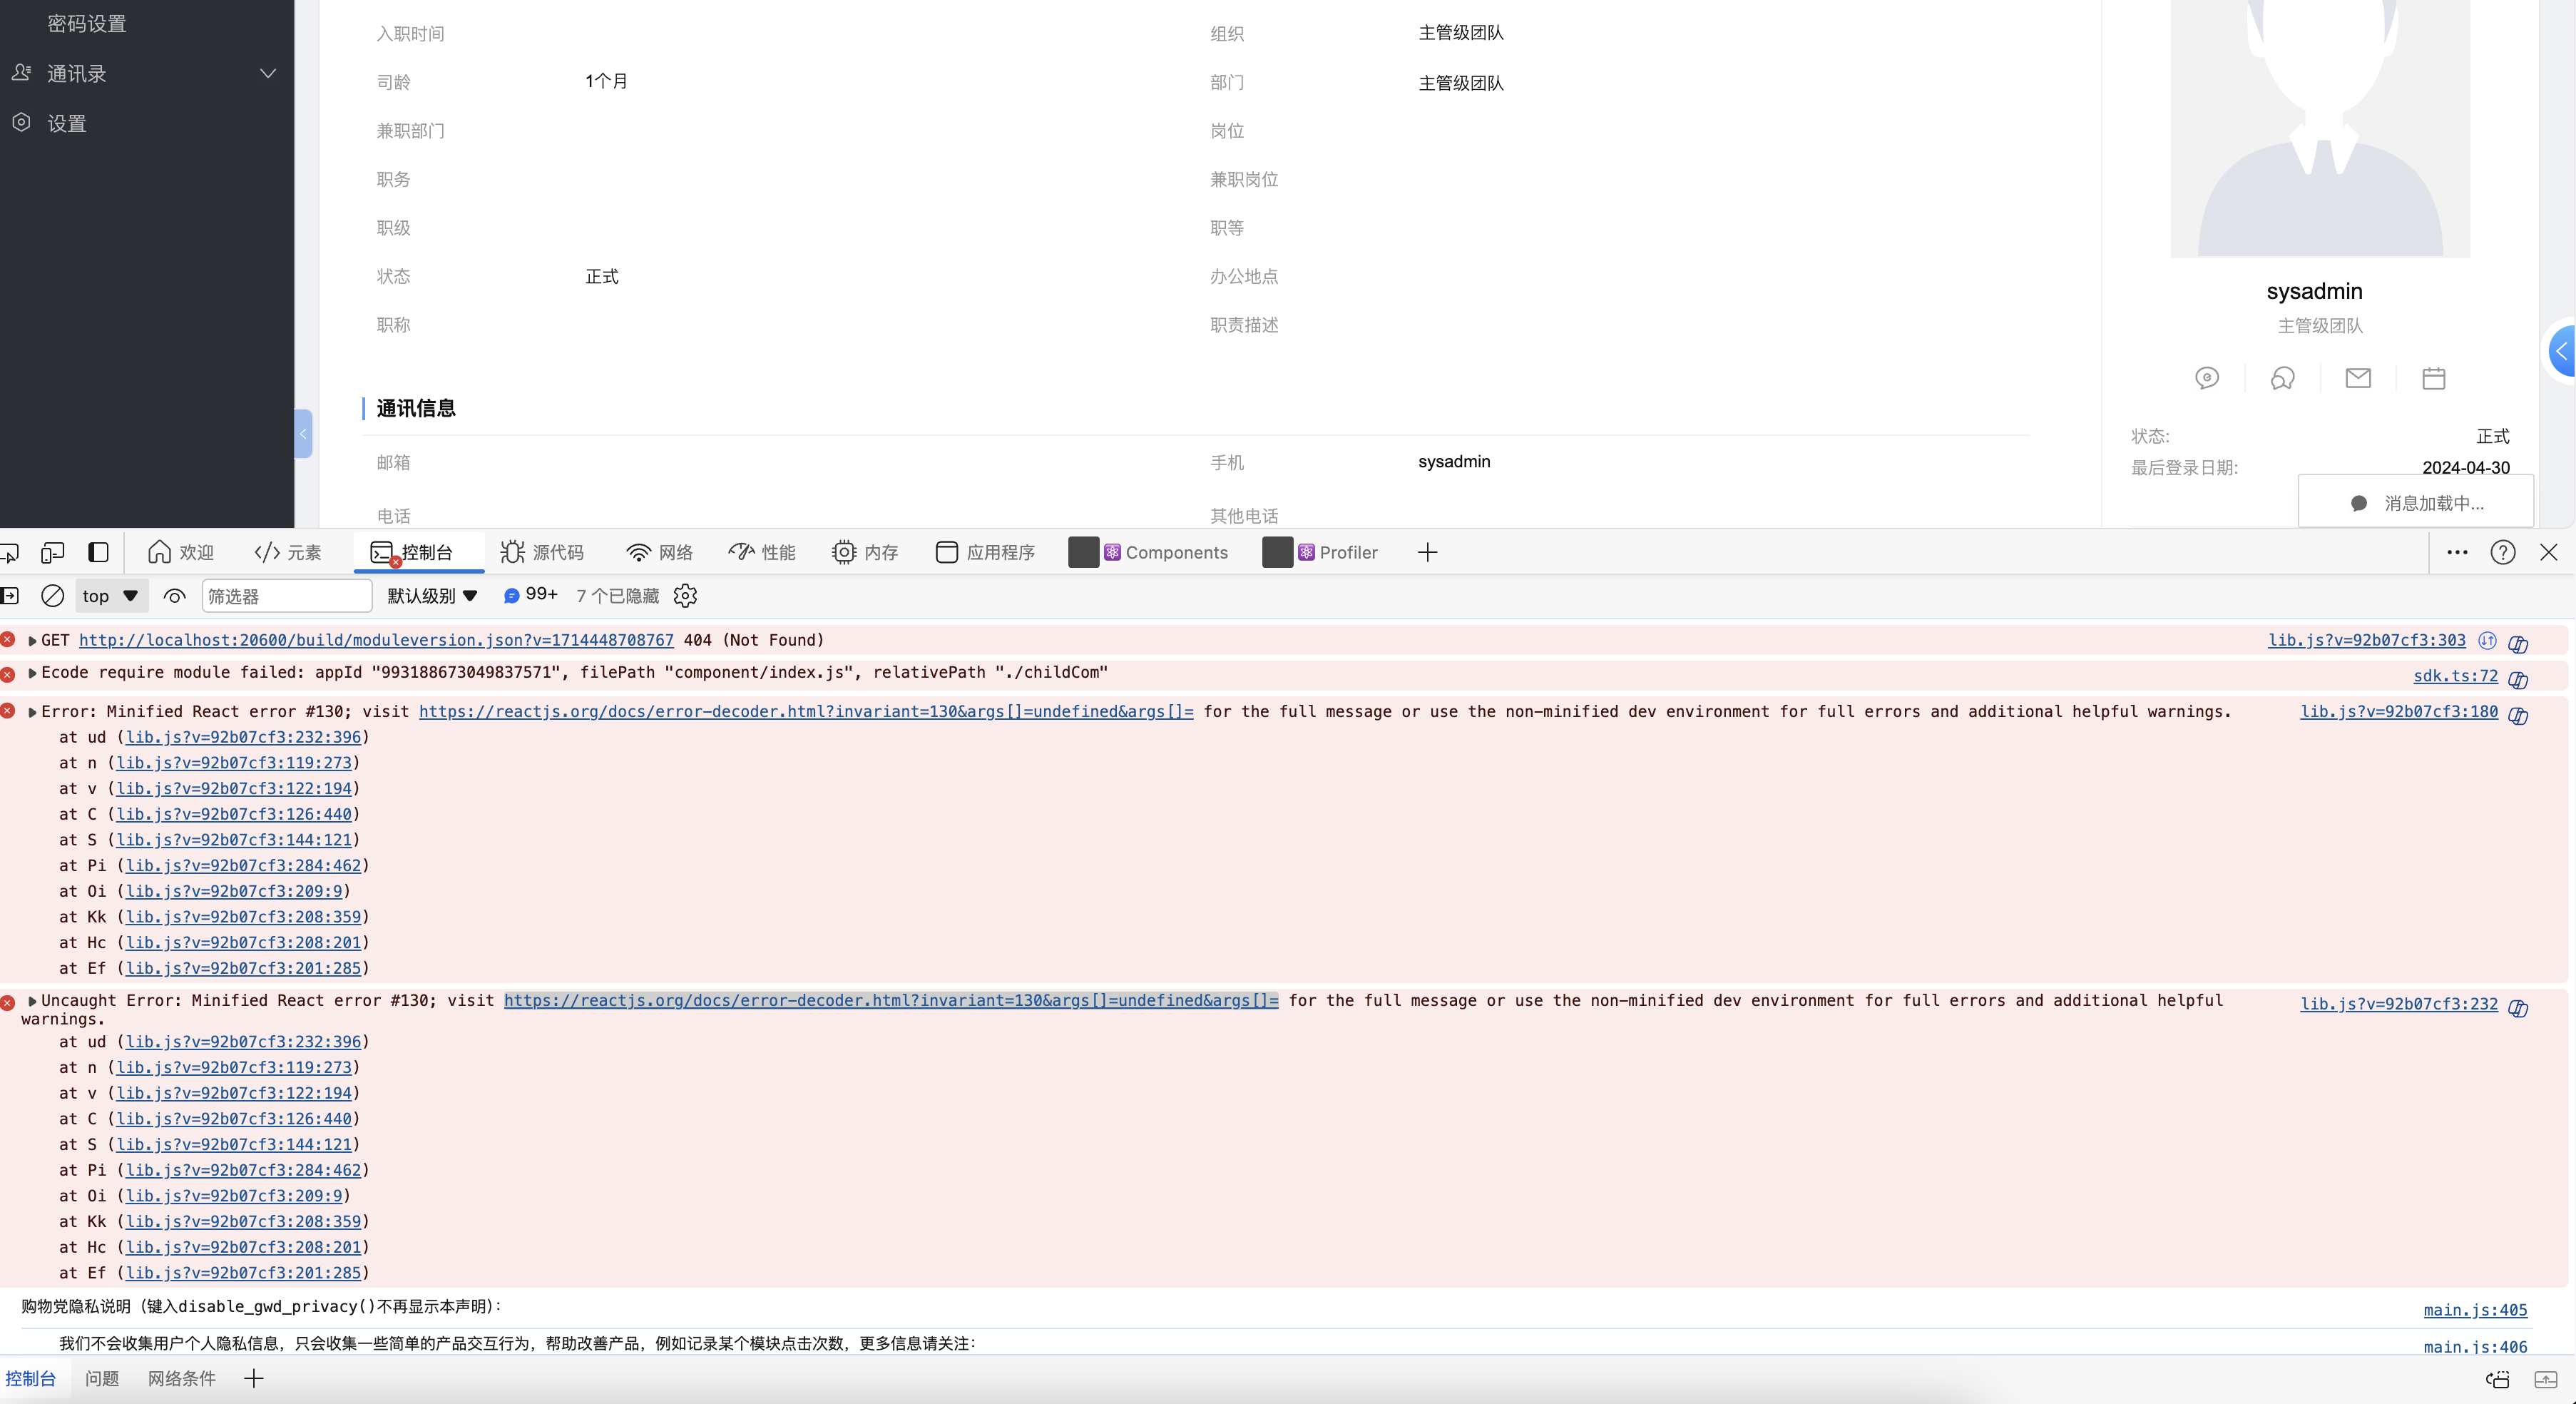Open console settings gear icon
Viewport: 2576px width, 1404px height.
pyautogui.click(x=685, y=596)
